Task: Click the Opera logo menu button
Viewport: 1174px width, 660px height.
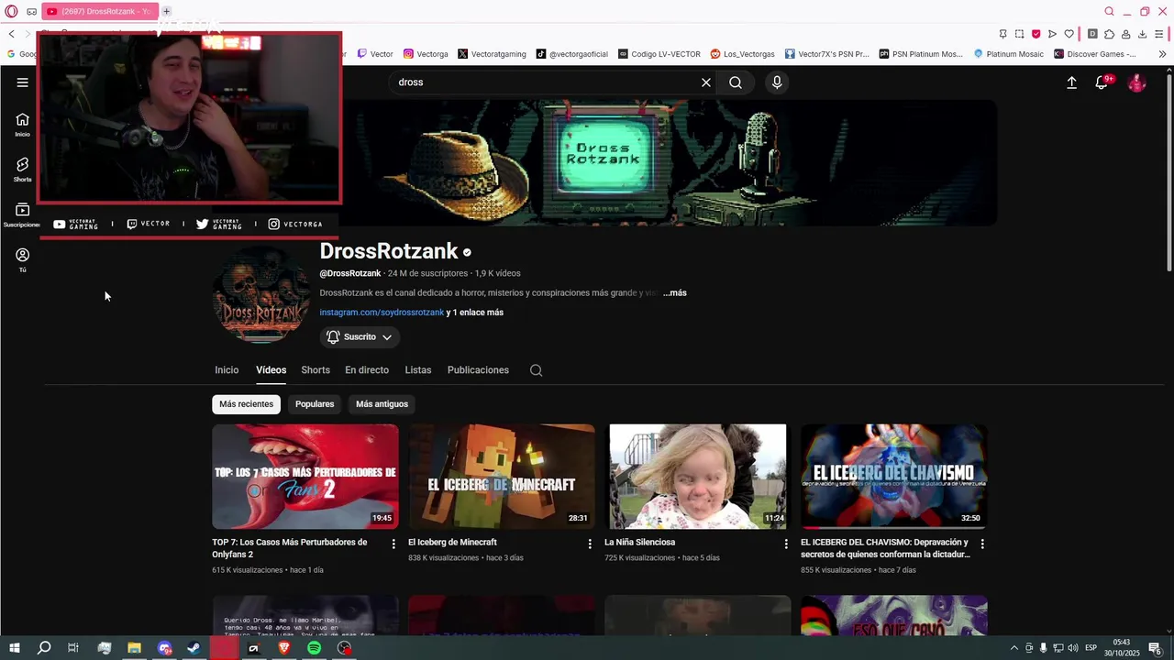Action: (x=11, y=11)
